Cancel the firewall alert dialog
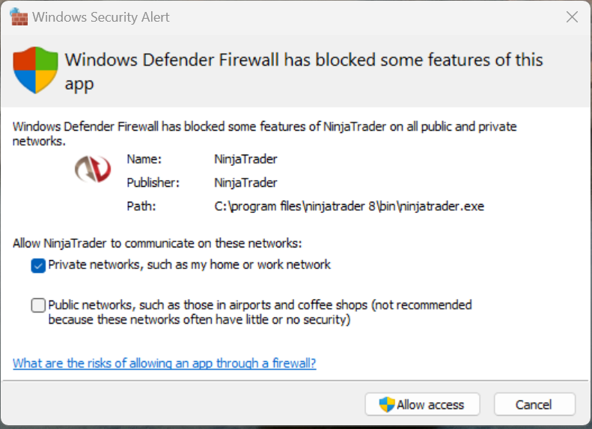Image resolution: width=592 pixels, height=429 pixels. (x=534, y=404)
